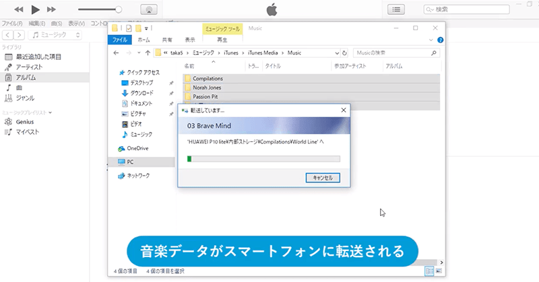Open the ミュージック ツール ribbon tab
The height and width of the screenshot is (282, 539).
[x=222, y=29]
